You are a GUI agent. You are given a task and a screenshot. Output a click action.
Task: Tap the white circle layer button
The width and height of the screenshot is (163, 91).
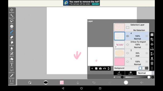[x=126, y=83]
